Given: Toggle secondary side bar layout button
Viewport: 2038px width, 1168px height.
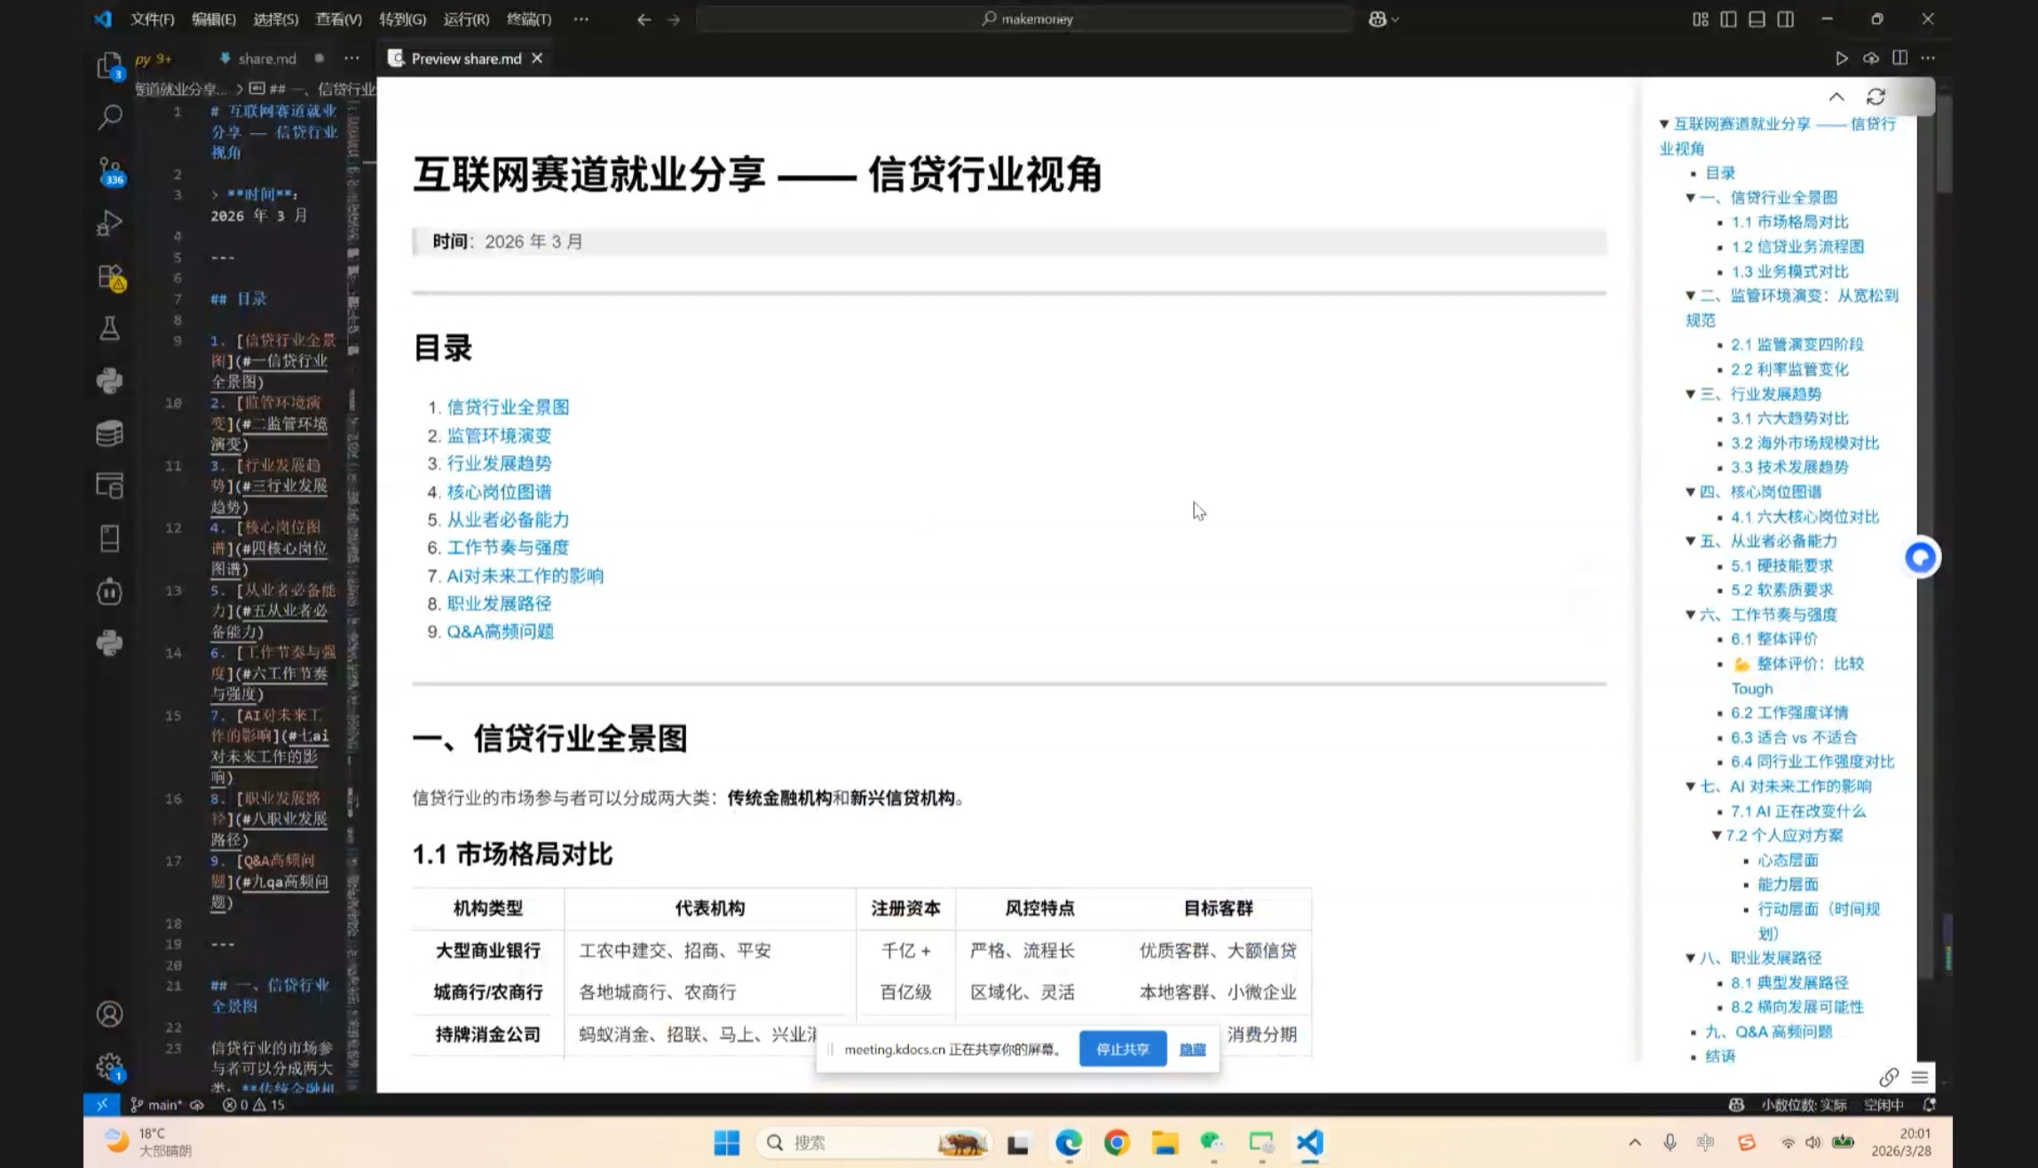Looking at the screenshot, I should click(x=1785, y=19).
